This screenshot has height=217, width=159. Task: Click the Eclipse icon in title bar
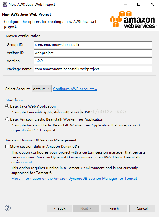[x=5, y=4]
